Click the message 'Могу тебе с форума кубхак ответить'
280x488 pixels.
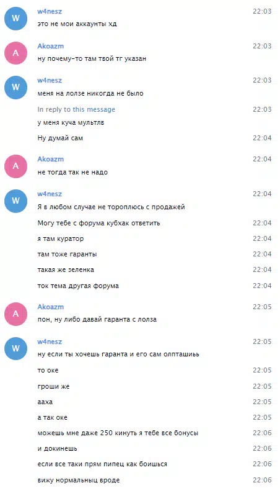click(x=98, y=223)
